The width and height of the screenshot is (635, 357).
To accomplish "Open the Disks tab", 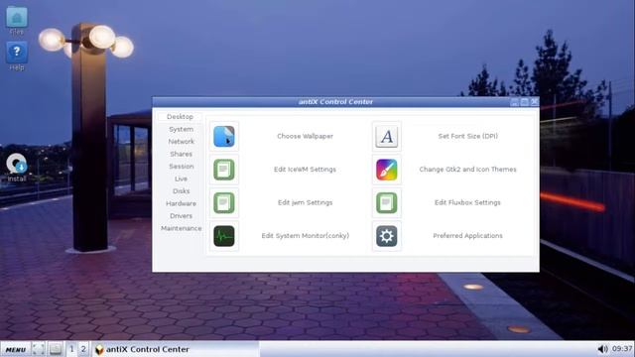I will (181, 191).
